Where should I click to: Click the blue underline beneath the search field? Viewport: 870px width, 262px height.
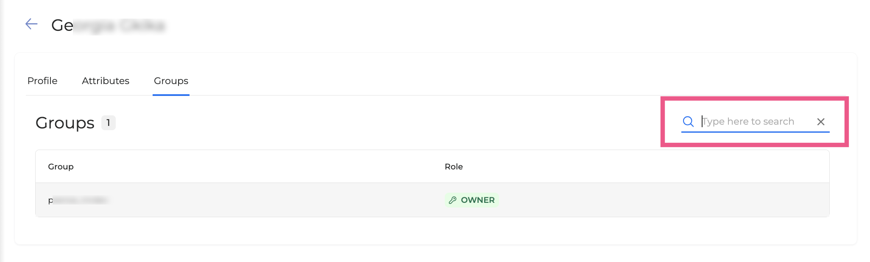(x=755, y=132)
